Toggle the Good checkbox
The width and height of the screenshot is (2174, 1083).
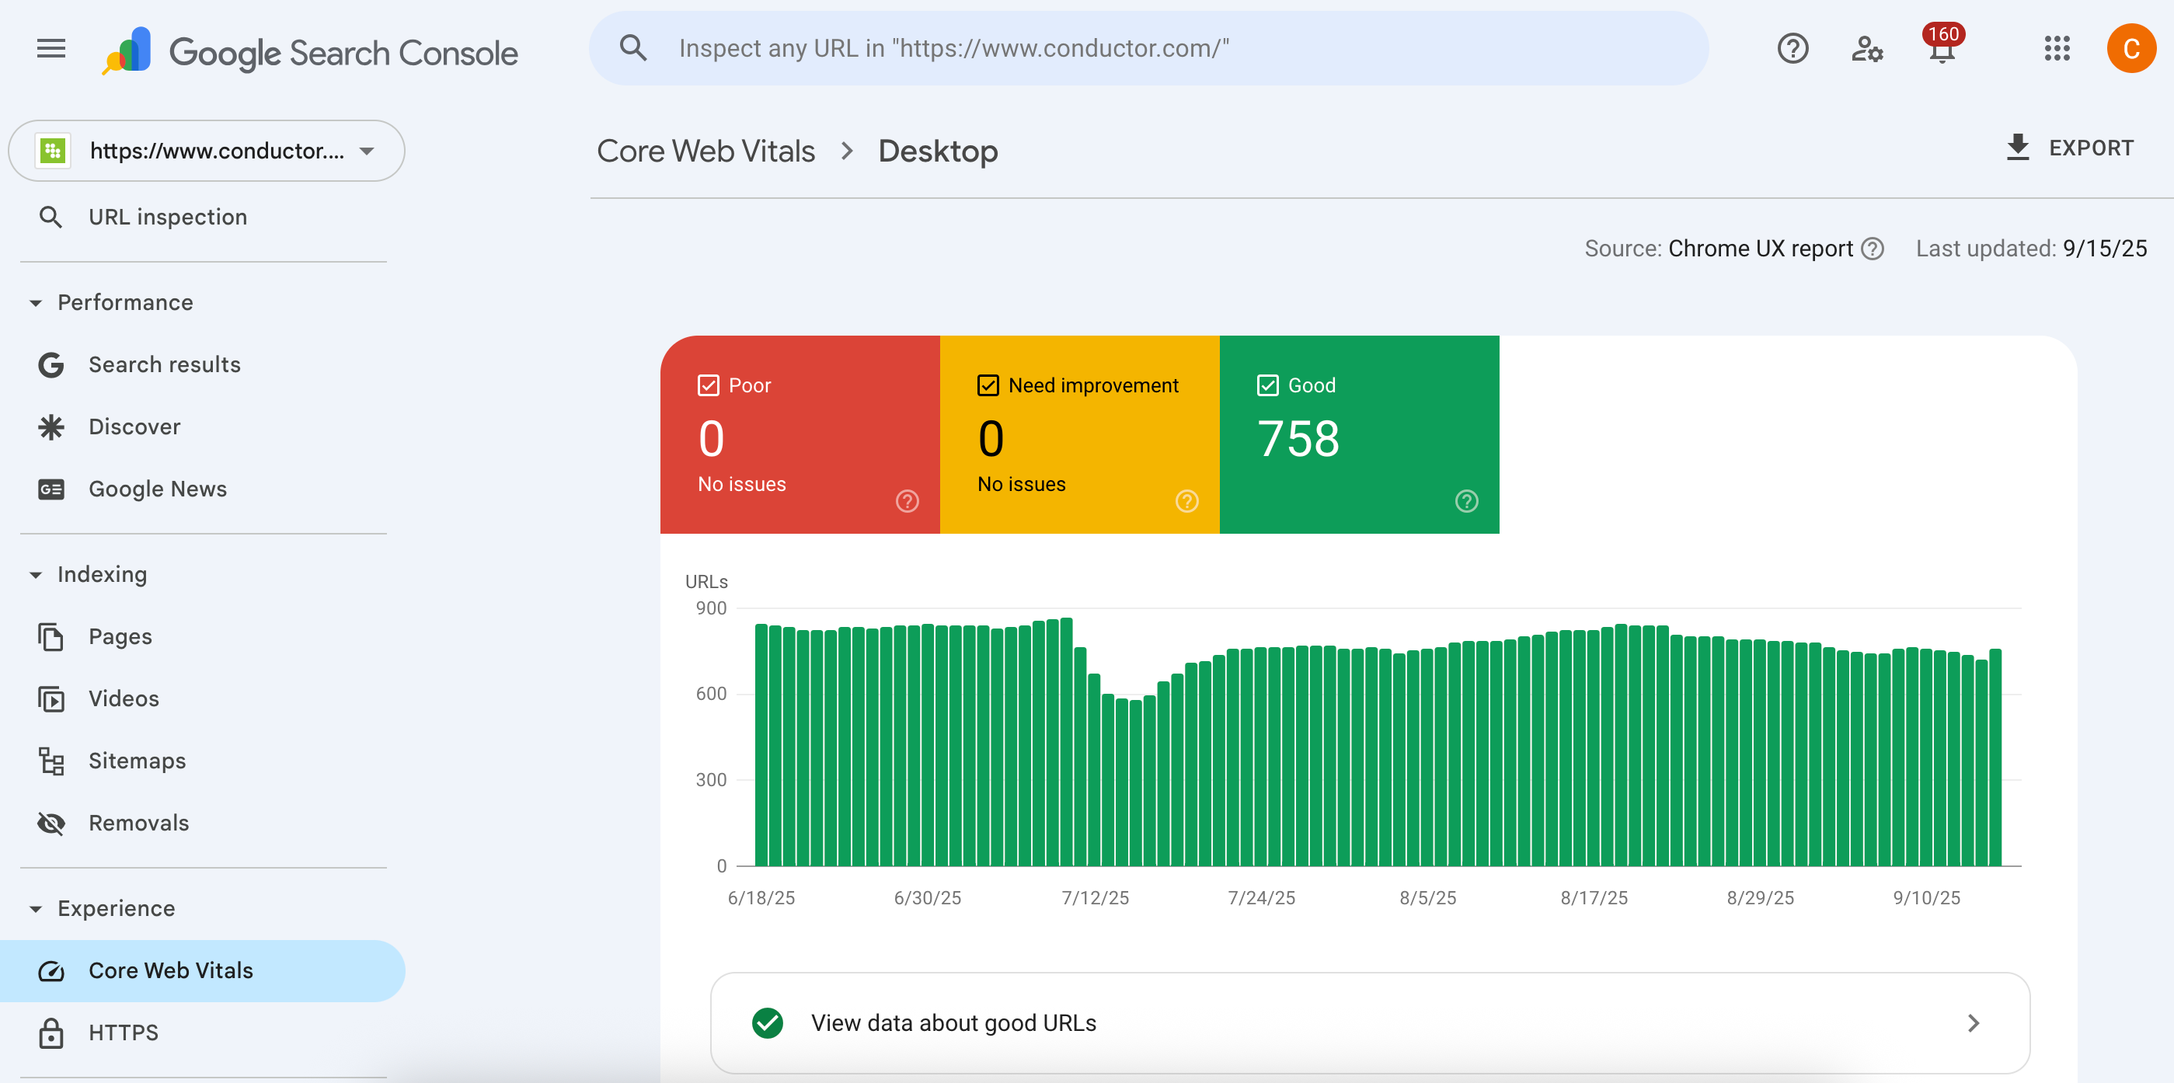click(x=1266, y=386)
